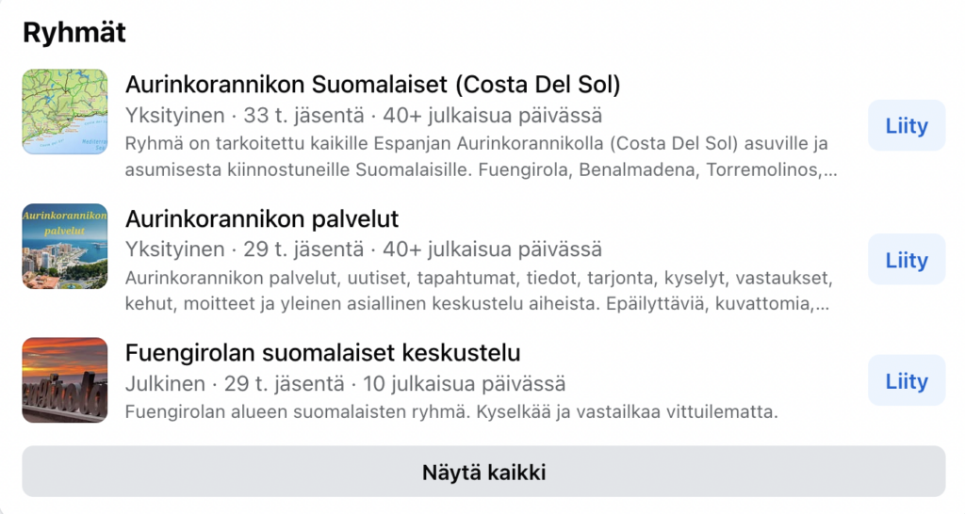The image size is (965, 514).
Task: Click "29 t. jäsentä" under Fuengirolan suomalaiset
Action: click(281, 384)
